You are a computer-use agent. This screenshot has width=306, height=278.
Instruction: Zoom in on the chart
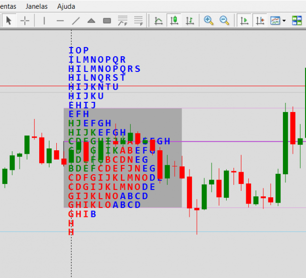pyautogui.click(x=209, y=21)
